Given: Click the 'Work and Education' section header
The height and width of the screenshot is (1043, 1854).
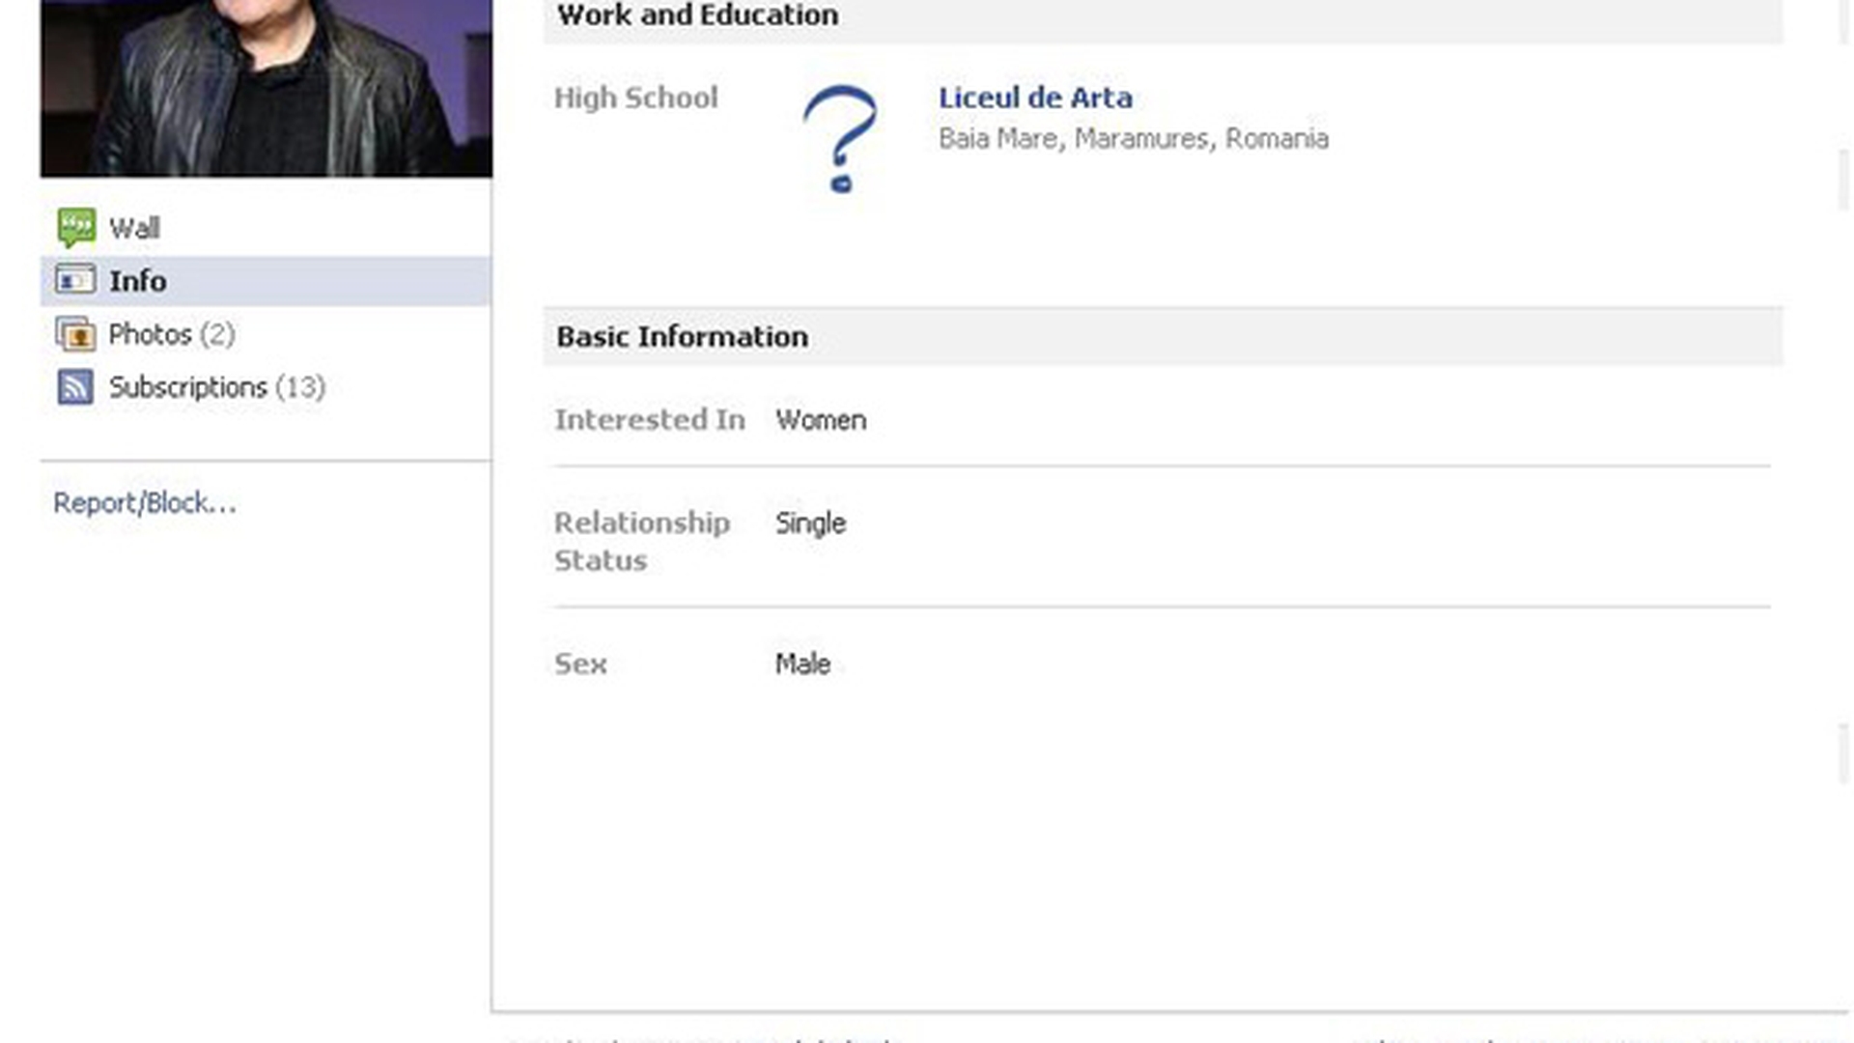Looking at the screenshot, I should coord(1163,19).
